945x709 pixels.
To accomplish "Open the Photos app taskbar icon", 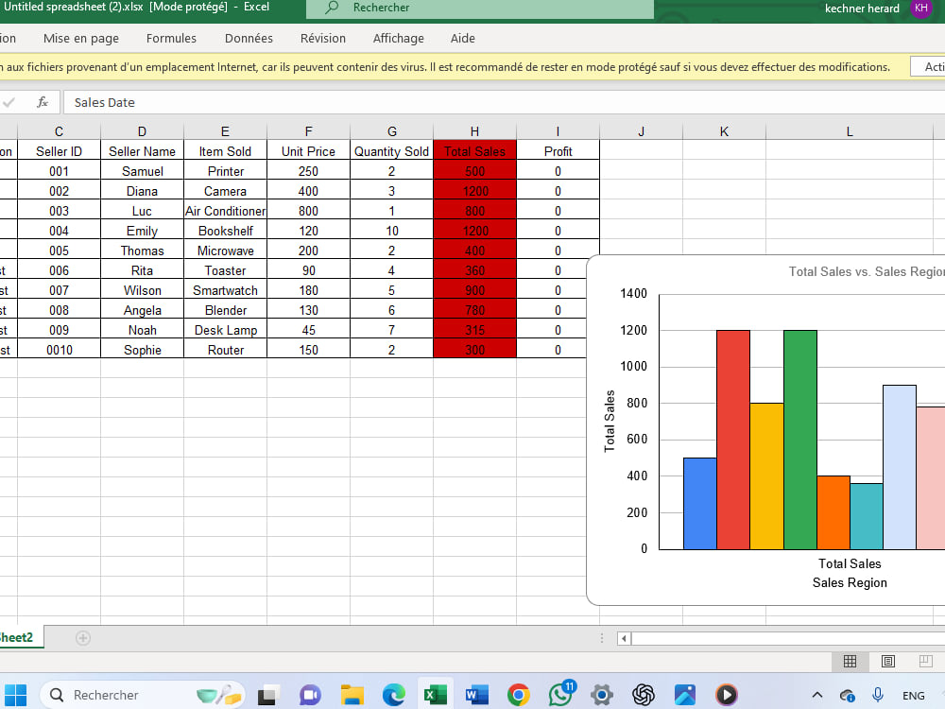I will point(684,695).
